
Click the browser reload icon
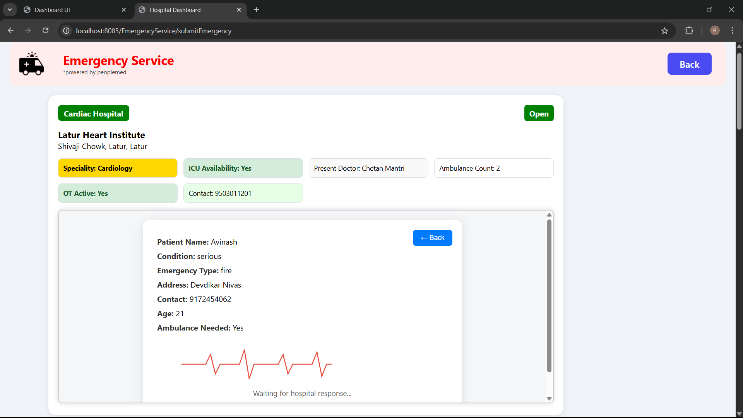click(46, 31)
